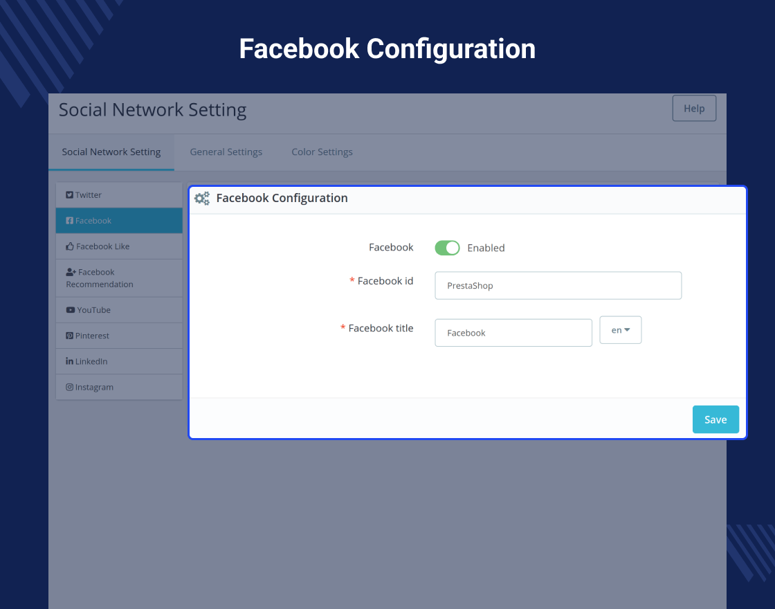The width and height of the screenshot is (775, 609).
Task: Select Twitter in the sidebar menu
Action: 119,194
